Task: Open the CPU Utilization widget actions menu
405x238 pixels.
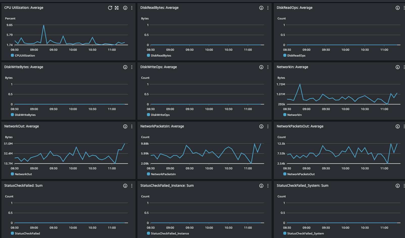Action: point(132,8)
